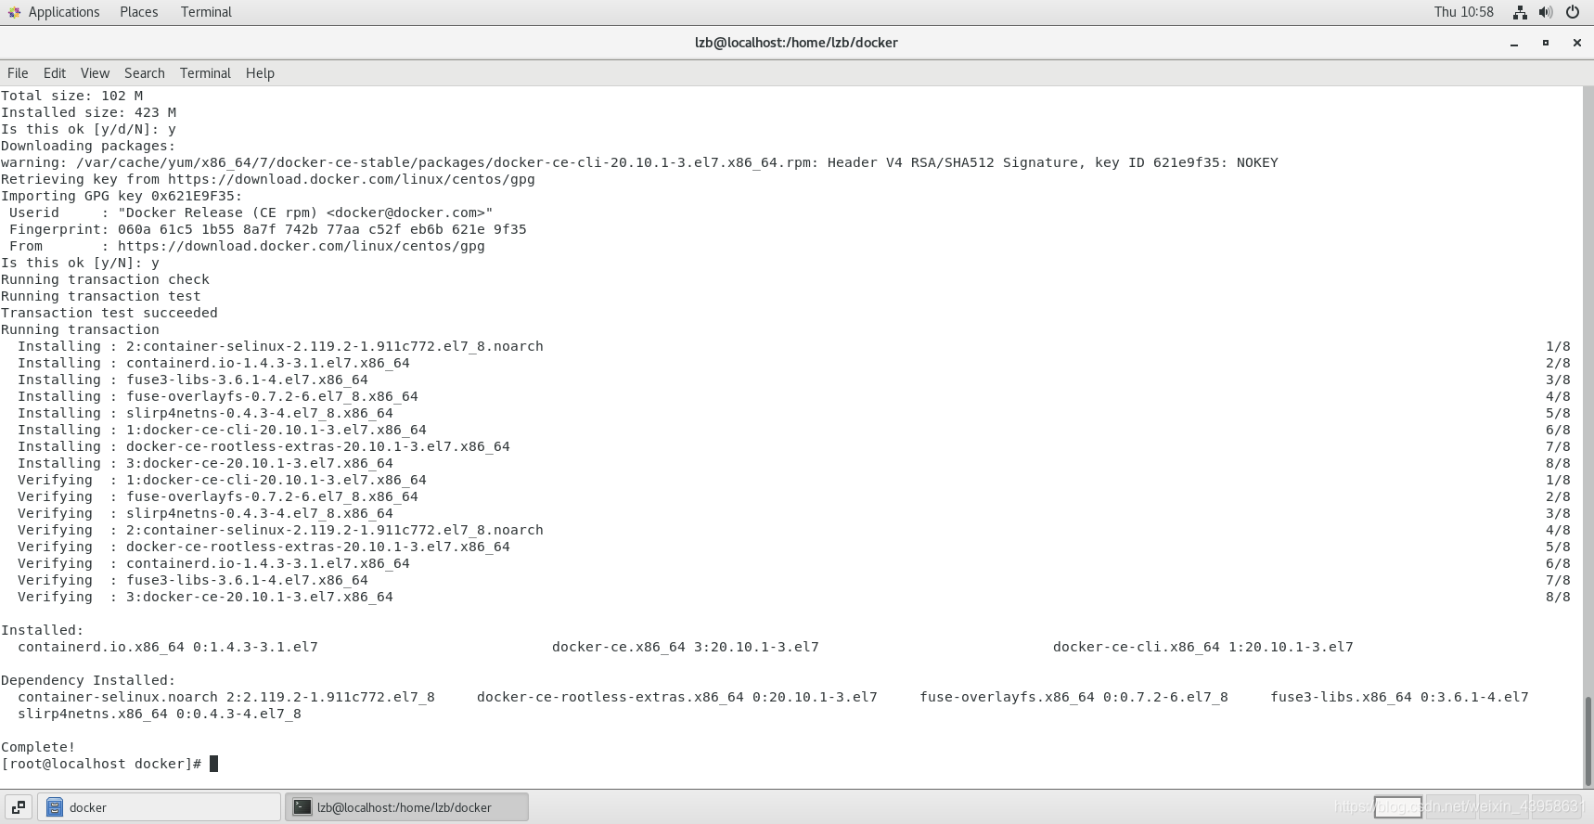Click the text 'Complete!'

(x=38, y=747)
